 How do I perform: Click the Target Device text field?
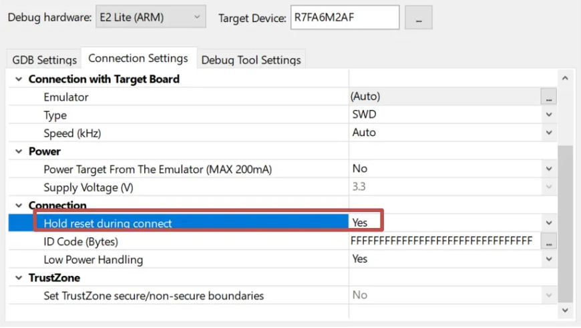click(x=345, y=17)
